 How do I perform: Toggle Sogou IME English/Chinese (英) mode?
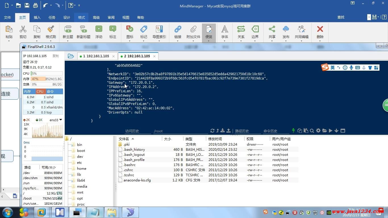333,68
